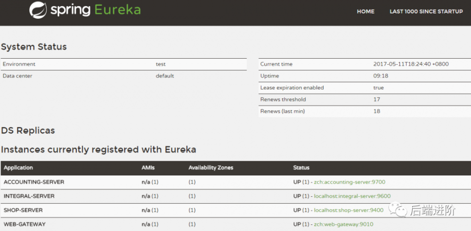This screenshot has width=471, height=231.
Task: Click the Status column header
Action: coord(301,168)
